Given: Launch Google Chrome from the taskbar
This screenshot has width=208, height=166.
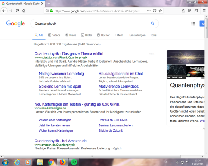Looking at the screenshot, I should (51, 162).
